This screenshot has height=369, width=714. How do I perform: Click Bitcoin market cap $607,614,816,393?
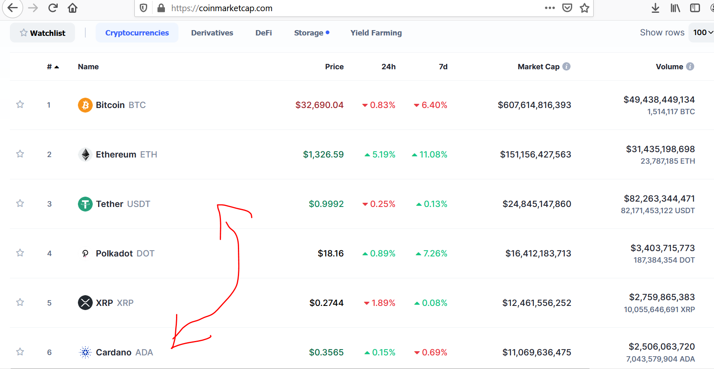point(535,105)
